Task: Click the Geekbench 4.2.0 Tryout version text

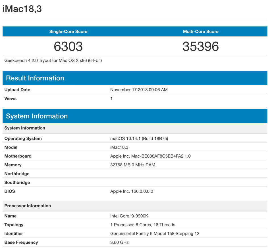Action: 53,60
